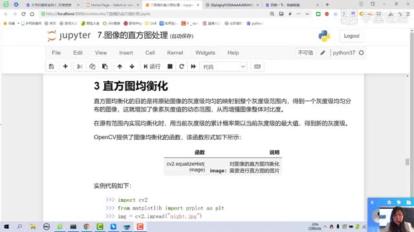
Task: Click the 函数 table header
Action: pos(200,152)
